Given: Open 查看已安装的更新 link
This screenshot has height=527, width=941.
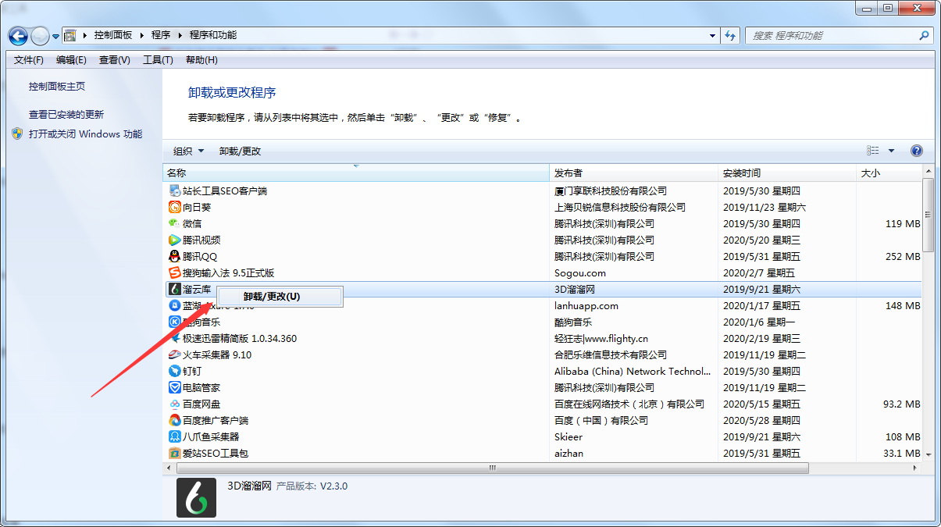Looking at the screenshot, I should (x=66, y=114).
